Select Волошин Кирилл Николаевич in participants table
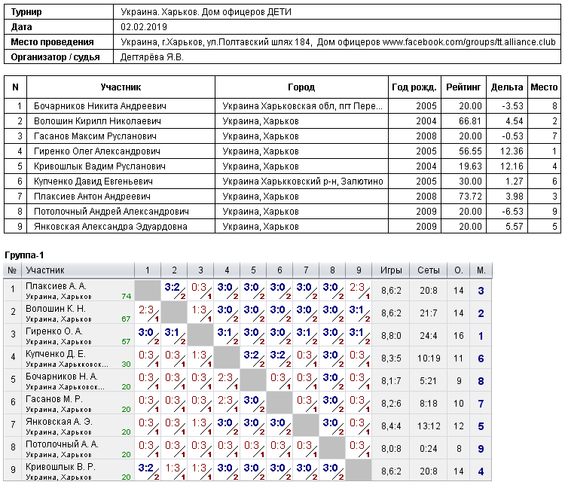565x485 pixels. pyautogui.click(x=97, y=121)
